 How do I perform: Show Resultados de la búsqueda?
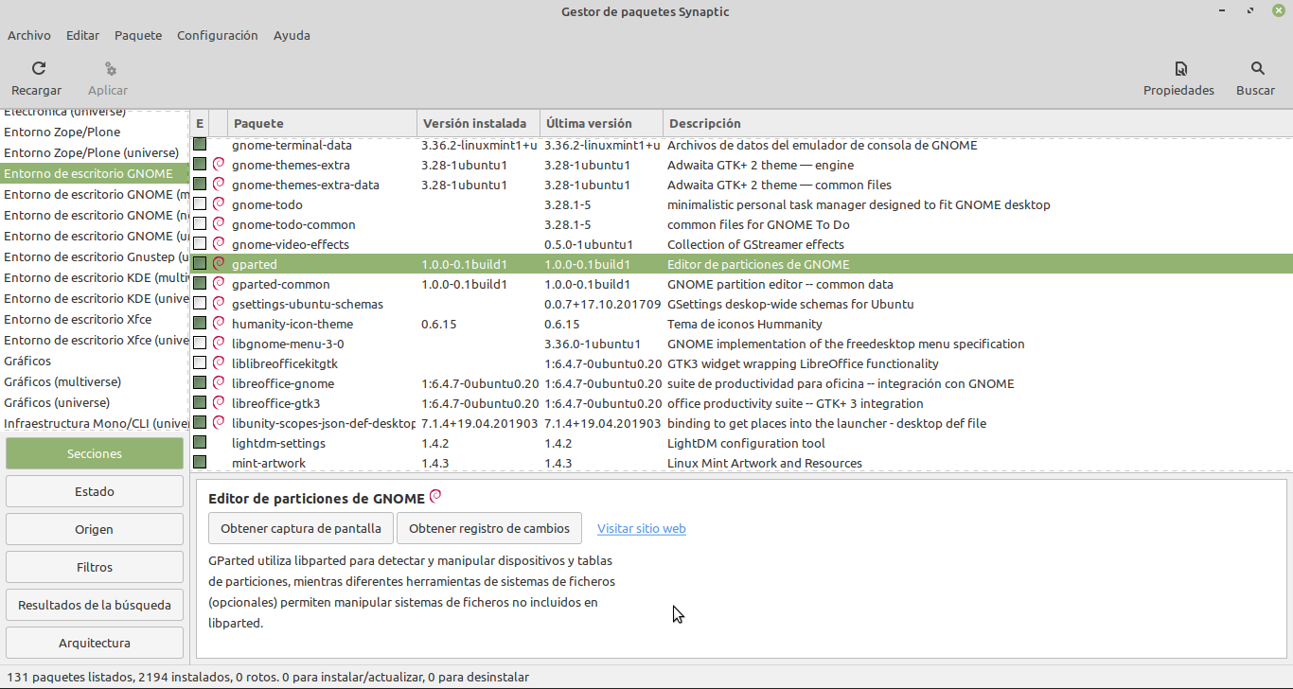point(95,605)
